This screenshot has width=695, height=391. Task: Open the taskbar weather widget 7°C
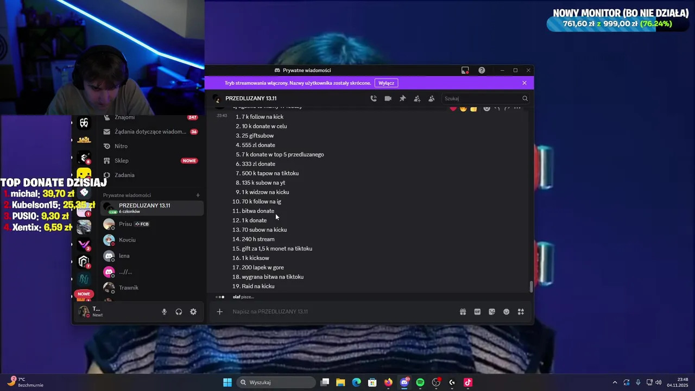pyautogui.click(x=26, y=382)
